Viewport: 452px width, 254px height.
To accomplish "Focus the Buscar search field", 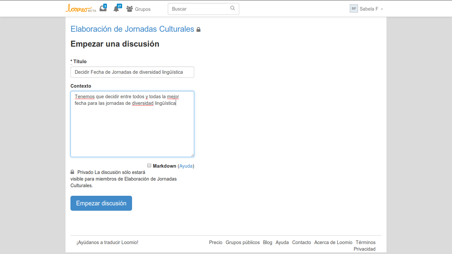I will click(199, 9).
